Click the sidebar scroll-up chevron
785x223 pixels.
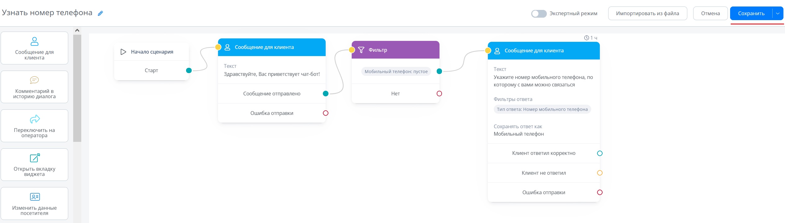77,30
